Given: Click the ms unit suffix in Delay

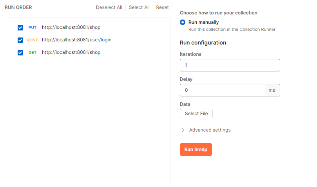Looking at the screenshot, I should click(x=272, y=90).
